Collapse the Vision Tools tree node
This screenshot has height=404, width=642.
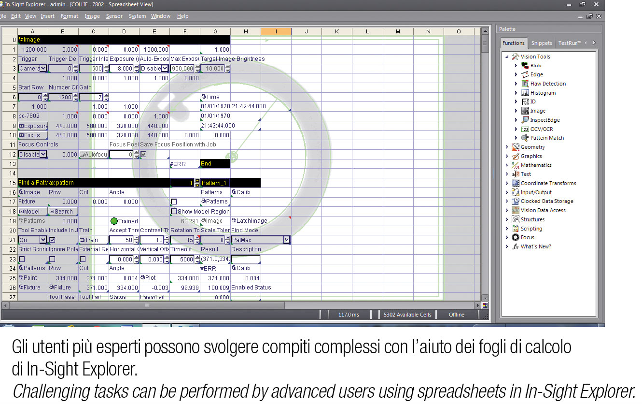click(x=507, y=57)
